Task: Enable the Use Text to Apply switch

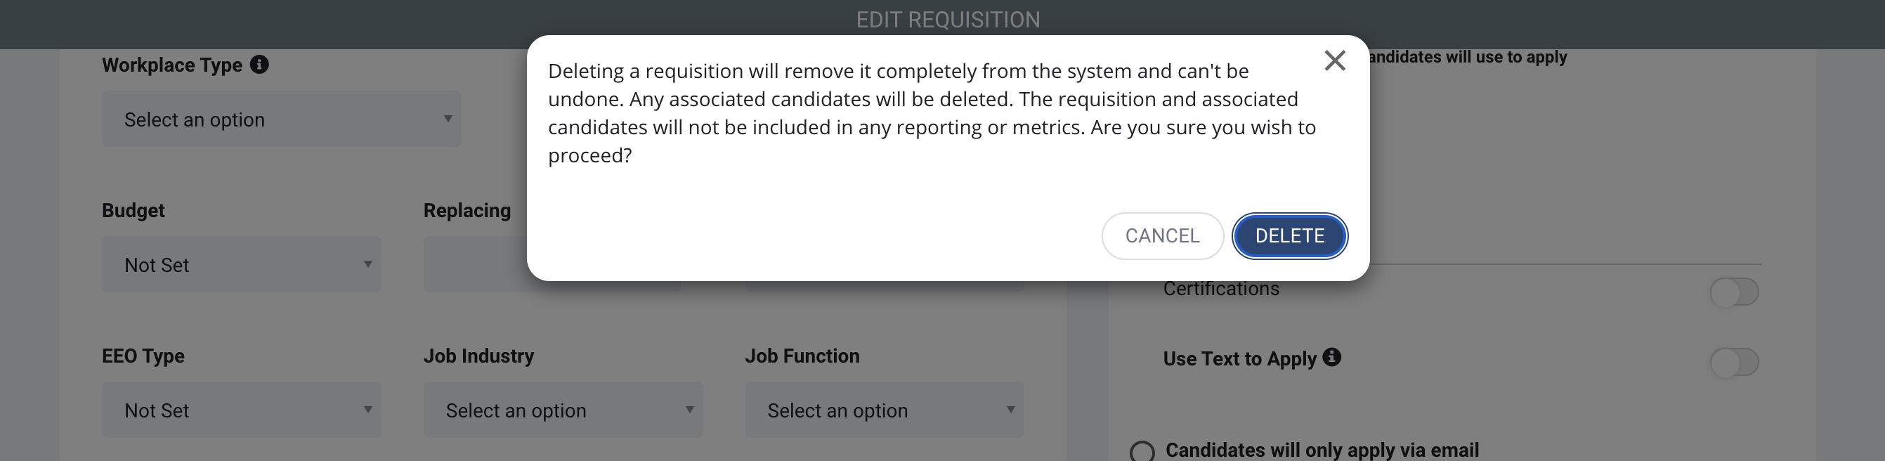Action: click(1733, 362)
